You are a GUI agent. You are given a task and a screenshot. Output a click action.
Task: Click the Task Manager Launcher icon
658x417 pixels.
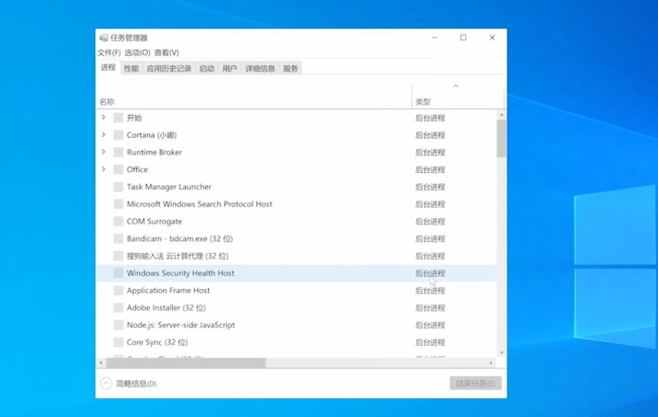point(119,187)
